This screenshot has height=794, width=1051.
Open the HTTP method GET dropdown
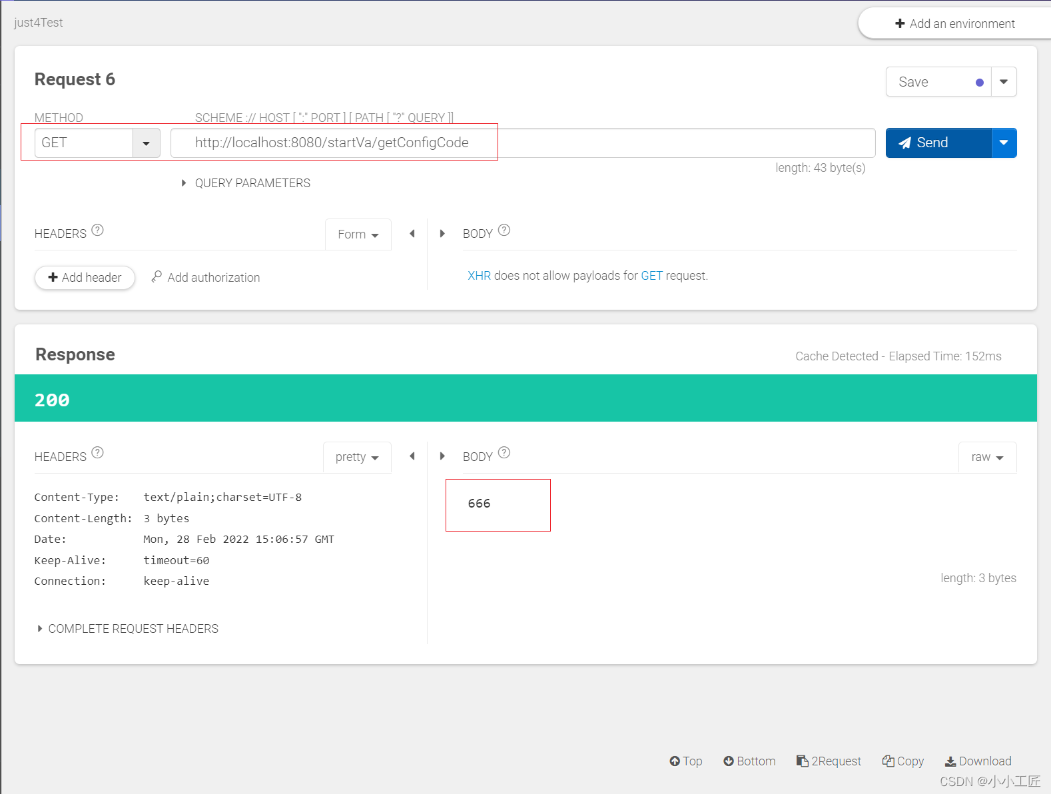[146, 143]
